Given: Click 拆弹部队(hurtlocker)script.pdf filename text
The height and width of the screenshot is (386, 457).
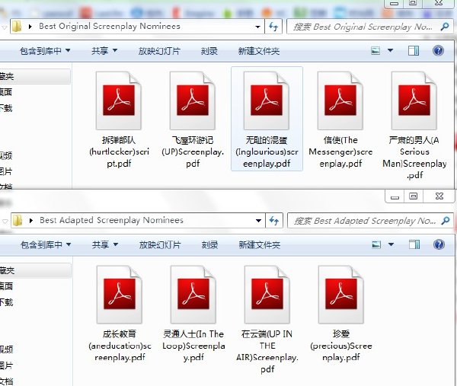Looking at the screenshot, I should pyautogui.click(x=119, y=152).
